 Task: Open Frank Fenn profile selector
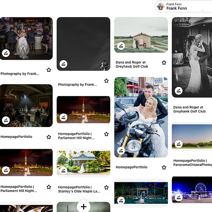point(183,6)
